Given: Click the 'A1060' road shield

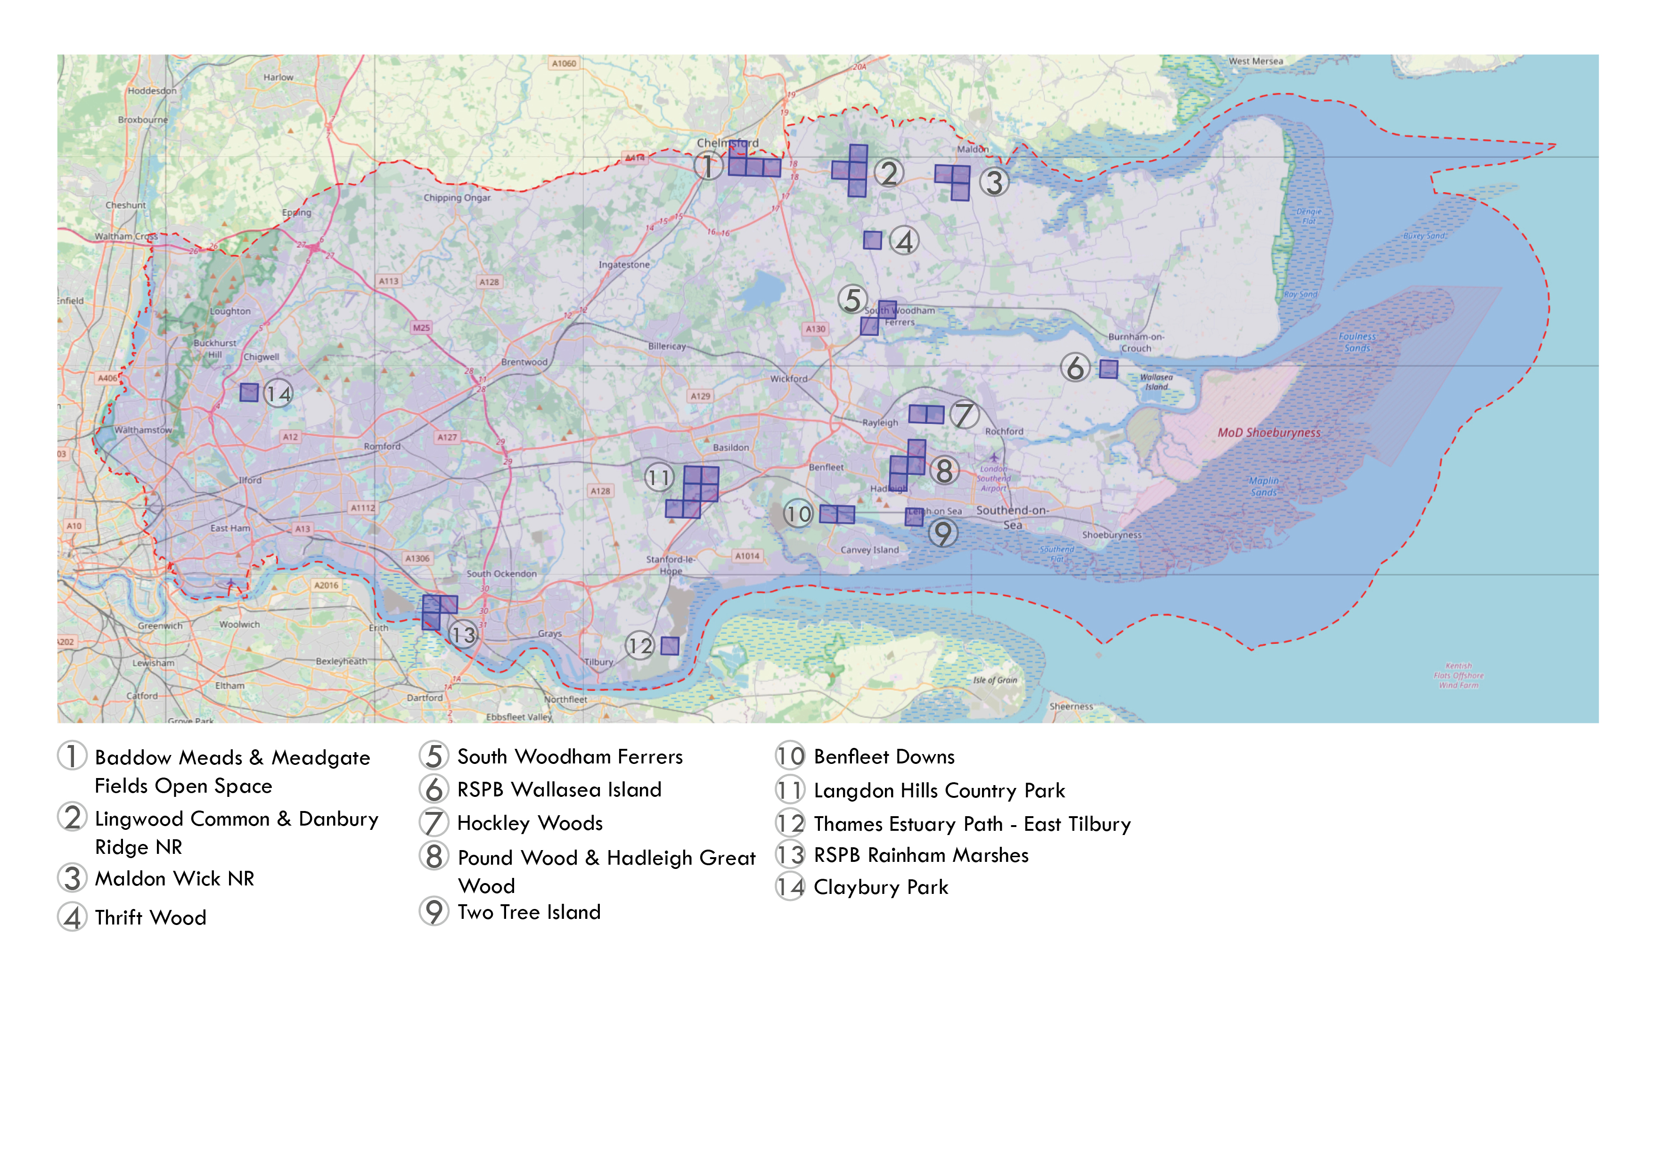Looking at the screenshot, I should point(565,63).
